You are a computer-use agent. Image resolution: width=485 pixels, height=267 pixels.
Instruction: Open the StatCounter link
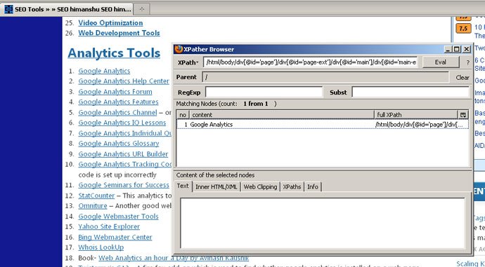96,196
